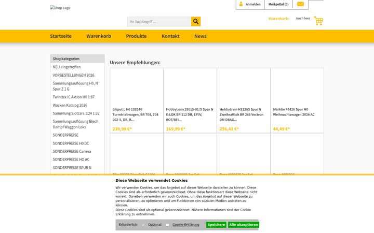
Task: Open Produkte in navigation bar
Action: point(136,36)
